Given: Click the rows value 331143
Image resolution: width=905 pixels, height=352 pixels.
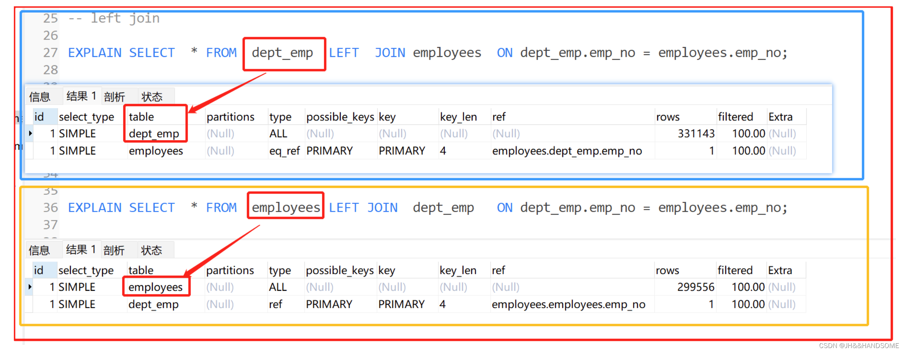Looking at the screenshot, I should tap(696, 134).
